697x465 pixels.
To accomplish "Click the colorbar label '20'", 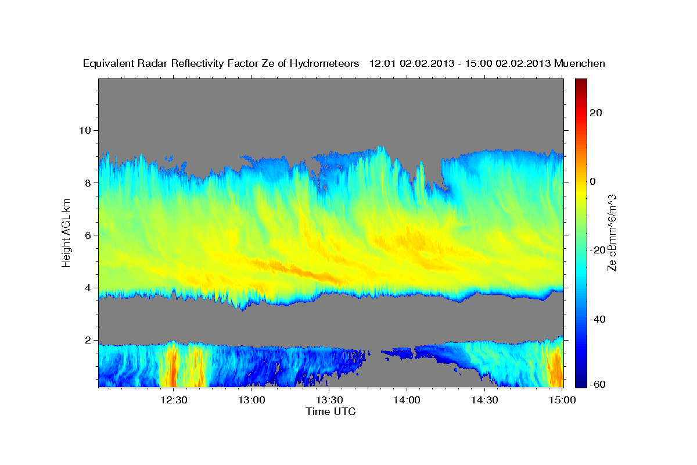I will pyautogui.click(x=595, y=113).
